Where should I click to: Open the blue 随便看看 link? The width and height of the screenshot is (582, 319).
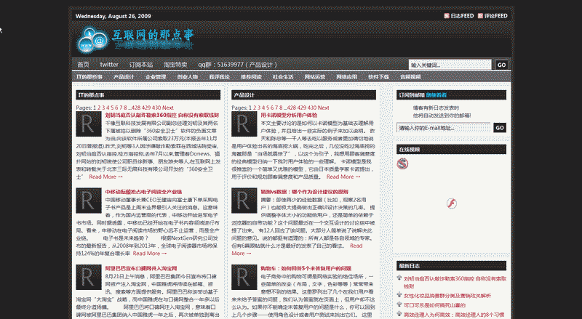click(436, 95)
